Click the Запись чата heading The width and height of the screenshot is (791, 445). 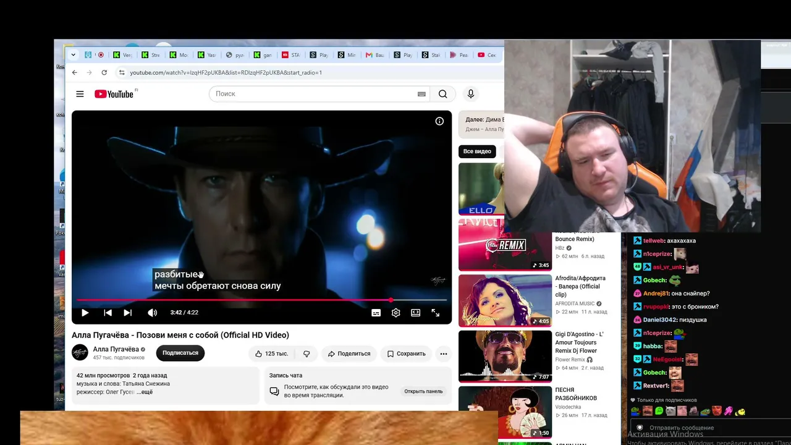point(286,375)
